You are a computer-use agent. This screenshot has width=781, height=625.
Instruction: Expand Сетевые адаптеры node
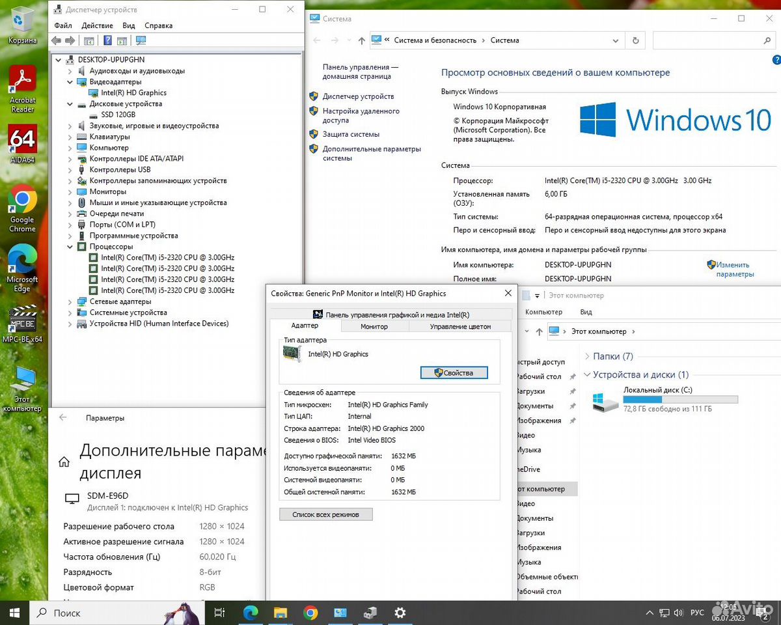(x=70, y=301)
